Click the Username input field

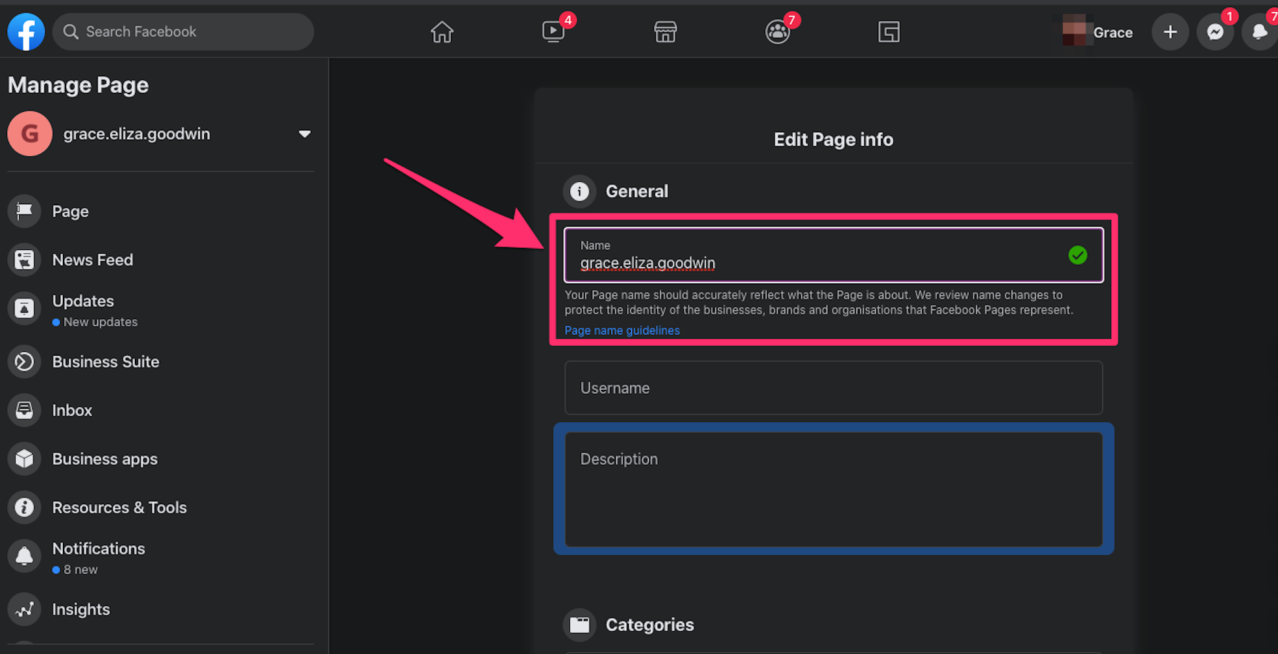(834, 388)
